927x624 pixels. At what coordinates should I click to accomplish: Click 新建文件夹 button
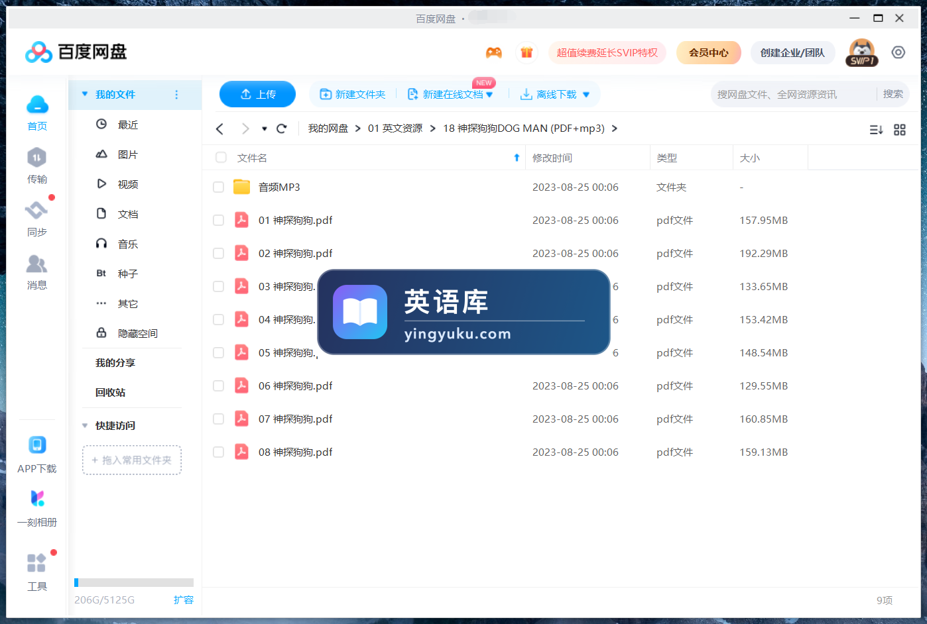coord(353,95)
